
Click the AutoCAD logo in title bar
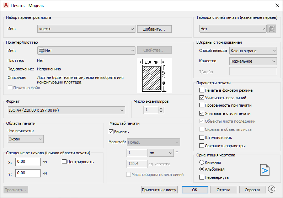coord(6,5)
